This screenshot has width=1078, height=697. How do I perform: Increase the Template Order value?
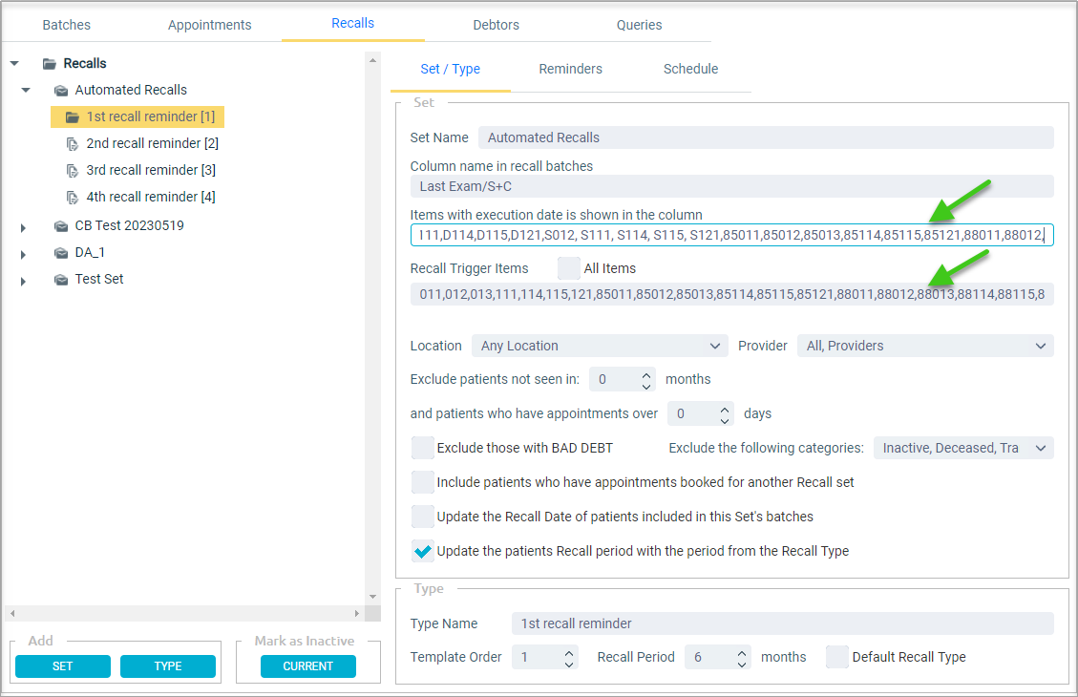pyautogui.click(x=569, y=652)
